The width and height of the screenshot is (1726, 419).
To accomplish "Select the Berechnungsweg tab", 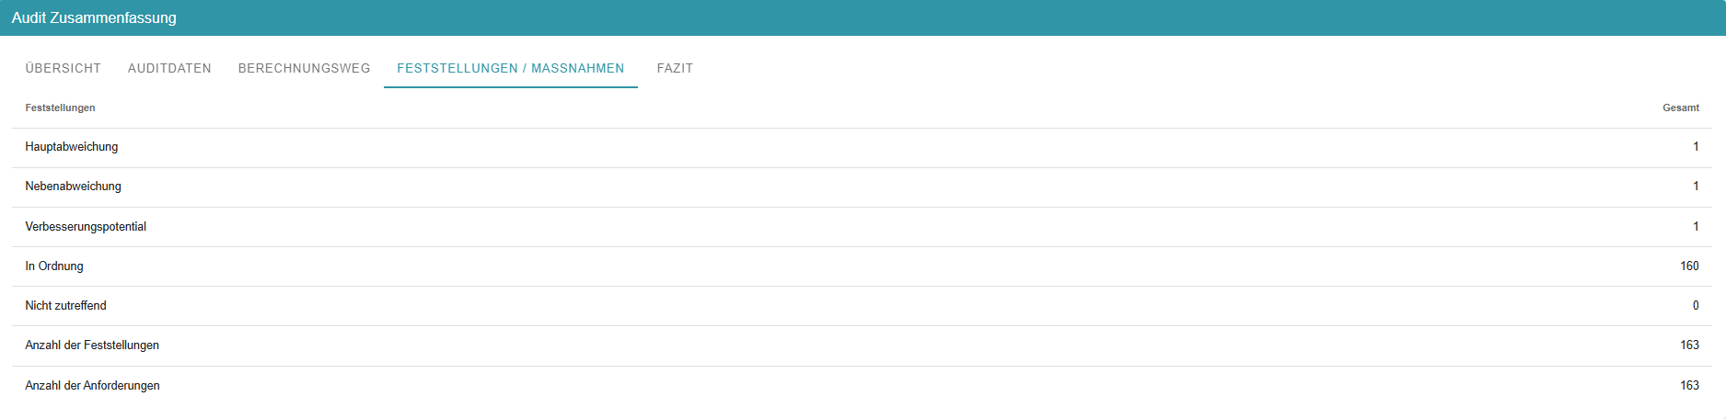I will pos(304,68).
